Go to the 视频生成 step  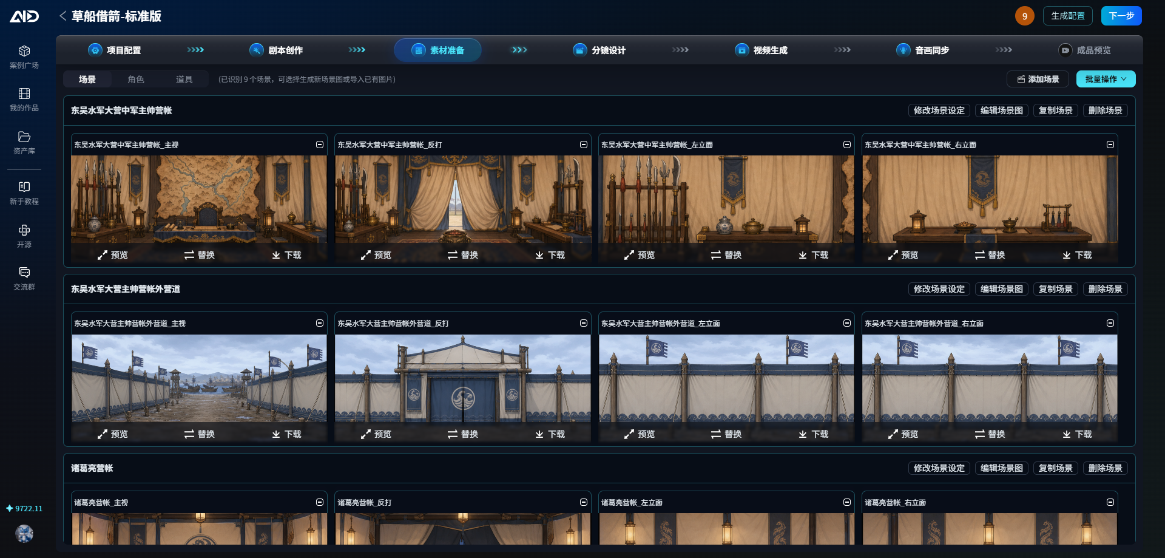(761, 50)
